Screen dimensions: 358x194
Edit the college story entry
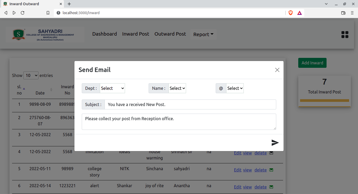[237, 170]
